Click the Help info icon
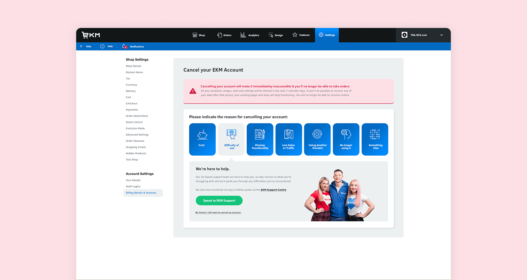The height and width of the screenshot is (280, 527). 102,46
